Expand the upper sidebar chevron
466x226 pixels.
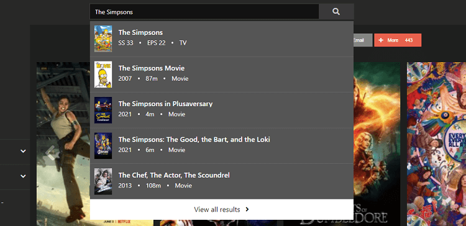point(23,151)
